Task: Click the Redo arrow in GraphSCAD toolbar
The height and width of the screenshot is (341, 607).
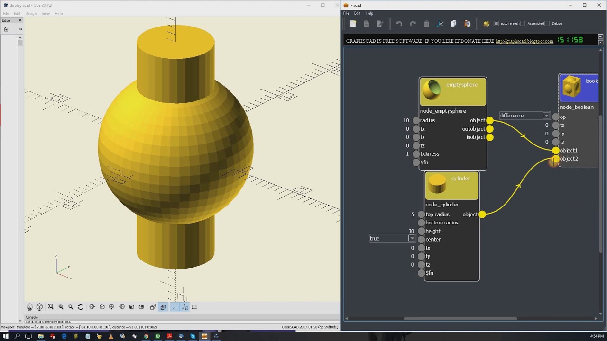Action: point(413,24)
